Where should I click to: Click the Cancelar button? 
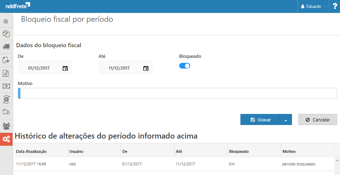coord(318,120)
